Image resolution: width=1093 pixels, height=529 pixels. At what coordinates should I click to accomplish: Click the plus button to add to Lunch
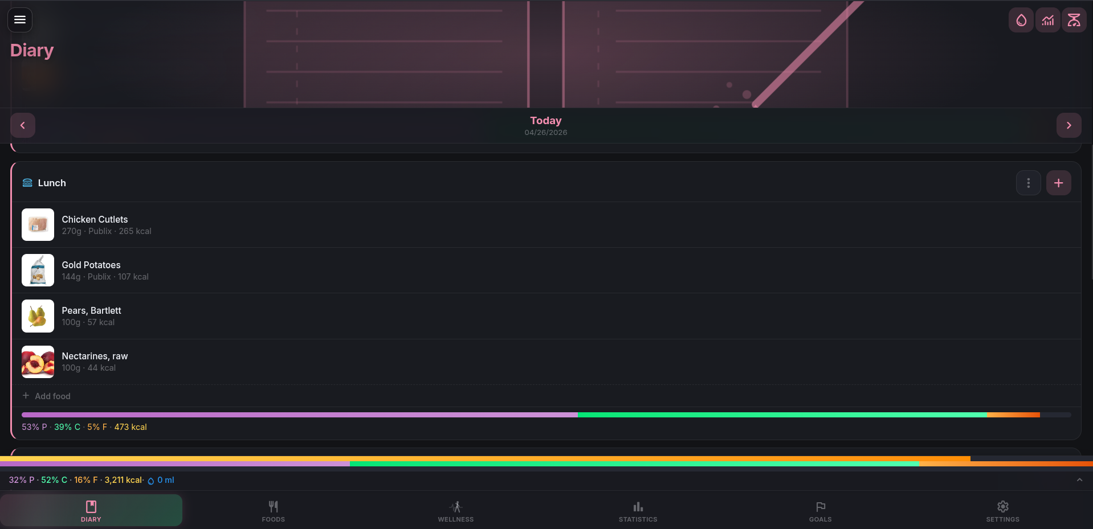[x=1058, y=183]
